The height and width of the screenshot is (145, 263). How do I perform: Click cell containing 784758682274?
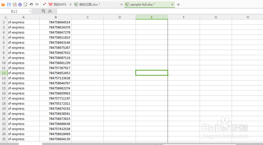pos(55,88)
